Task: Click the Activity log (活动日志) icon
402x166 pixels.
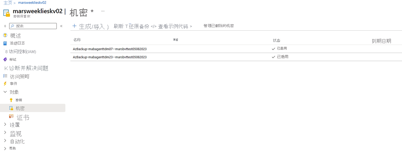Action: (5, 43)
